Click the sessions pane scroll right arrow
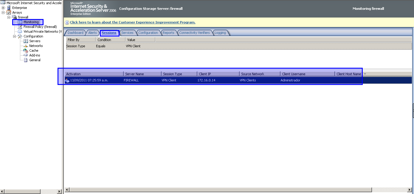The width and height of the screenshot is (414, 194). tap(410, 190)
